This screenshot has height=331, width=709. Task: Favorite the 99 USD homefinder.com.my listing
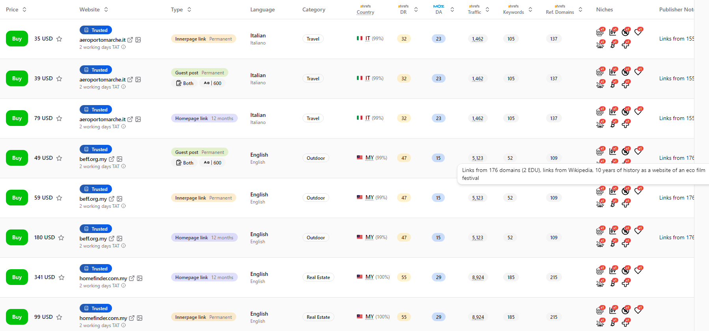pyautogui.click(x=59, y=317)
